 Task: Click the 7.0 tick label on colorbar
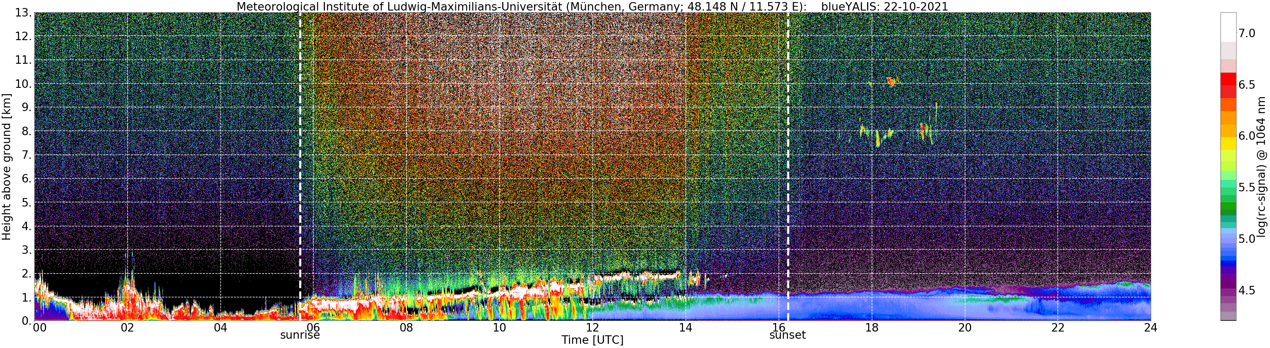tap(1246, 33)
